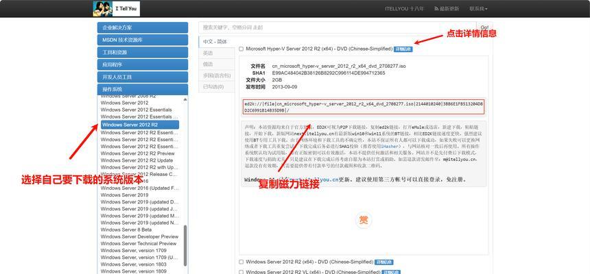The width and height of the screenshot is (590, 274).
Task: Open ITELLYOU 十八年 in the navbar
Action: tap(404, 9)
